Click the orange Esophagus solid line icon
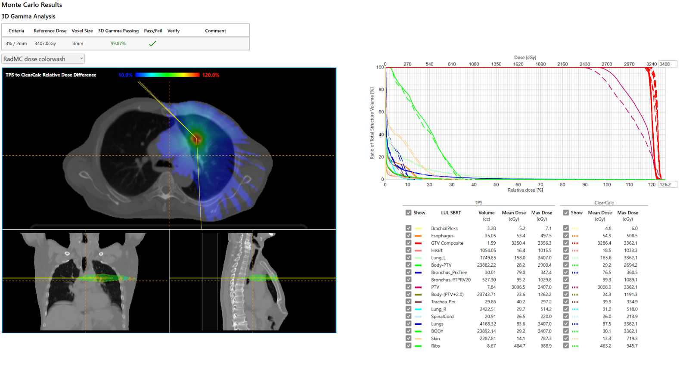 418,236
